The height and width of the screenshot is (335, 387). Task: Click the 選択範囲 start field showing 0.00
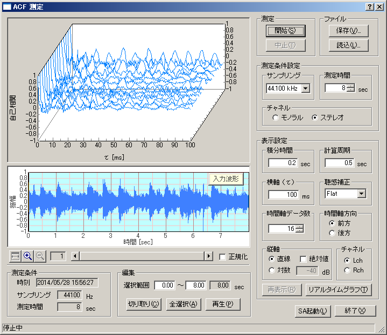[165, 285]
